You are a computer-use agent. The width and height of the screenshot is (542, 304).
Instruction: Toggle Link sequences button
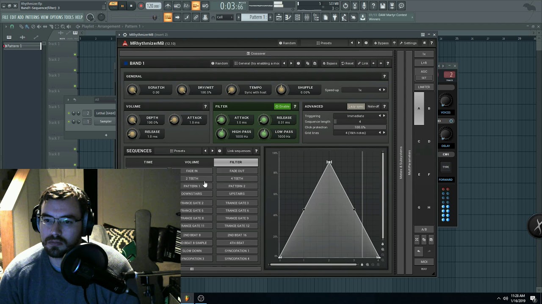(239, 151)
